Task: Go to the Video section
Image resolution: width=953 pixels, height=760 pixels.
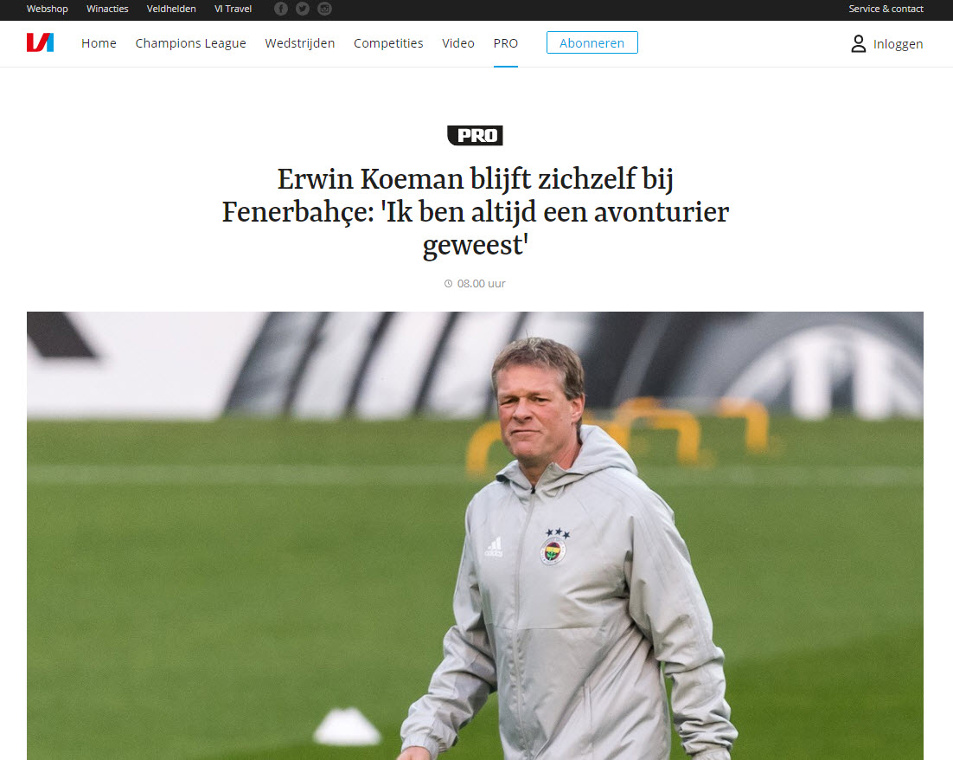Action: (x=458, y=43)
